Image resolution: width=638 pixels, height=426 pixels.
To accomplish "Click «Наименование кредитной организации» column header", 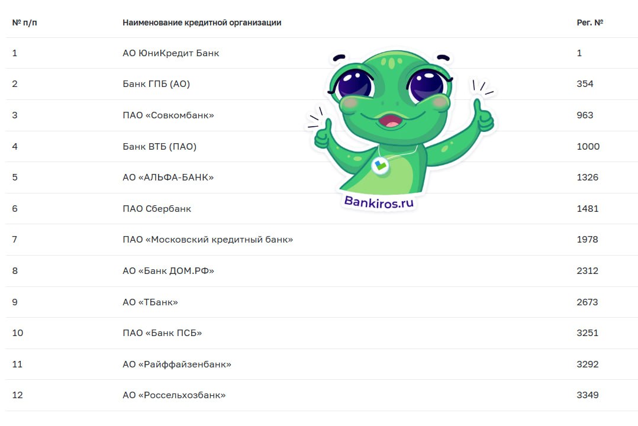I will [202, 23].
